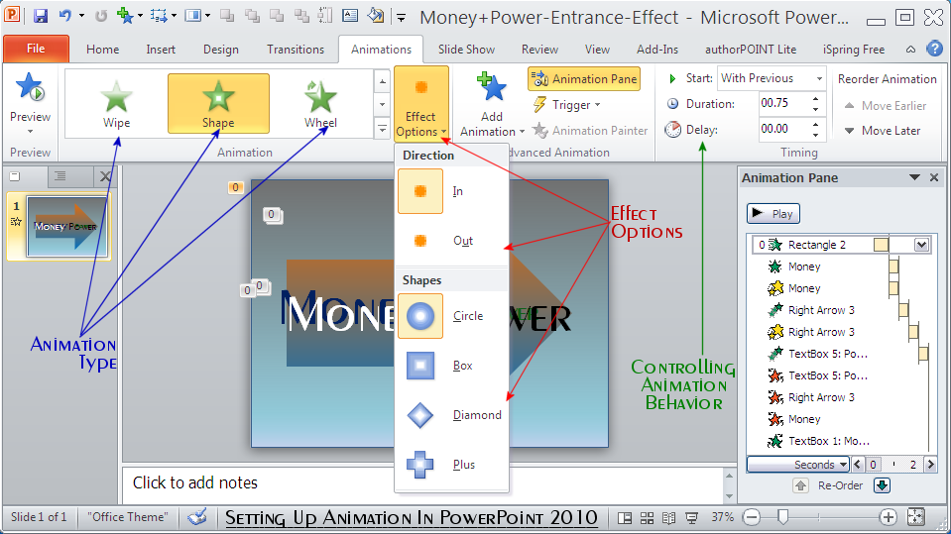
Task: Open the authorPOINT Lite tab
Action: (751, 50)
